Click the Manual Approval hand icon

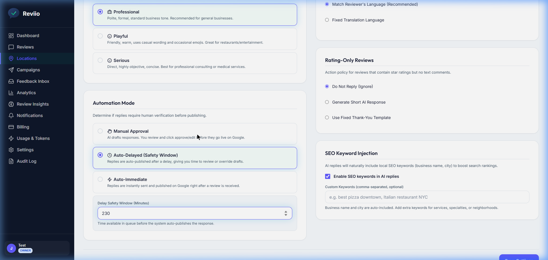tap(110, 131)
